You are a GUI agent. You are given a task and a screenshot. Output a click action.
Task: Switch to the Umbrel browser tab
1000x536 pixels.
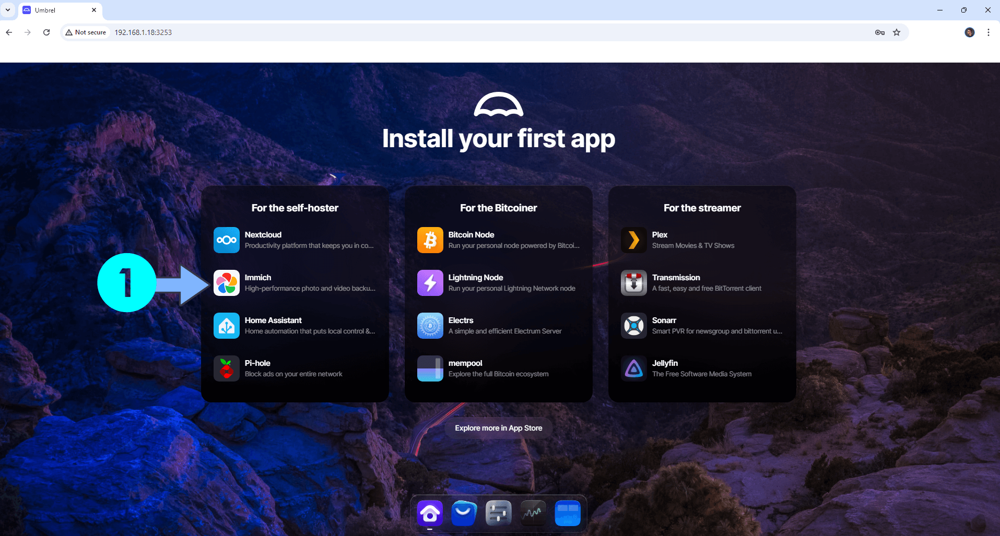[60, 10]
